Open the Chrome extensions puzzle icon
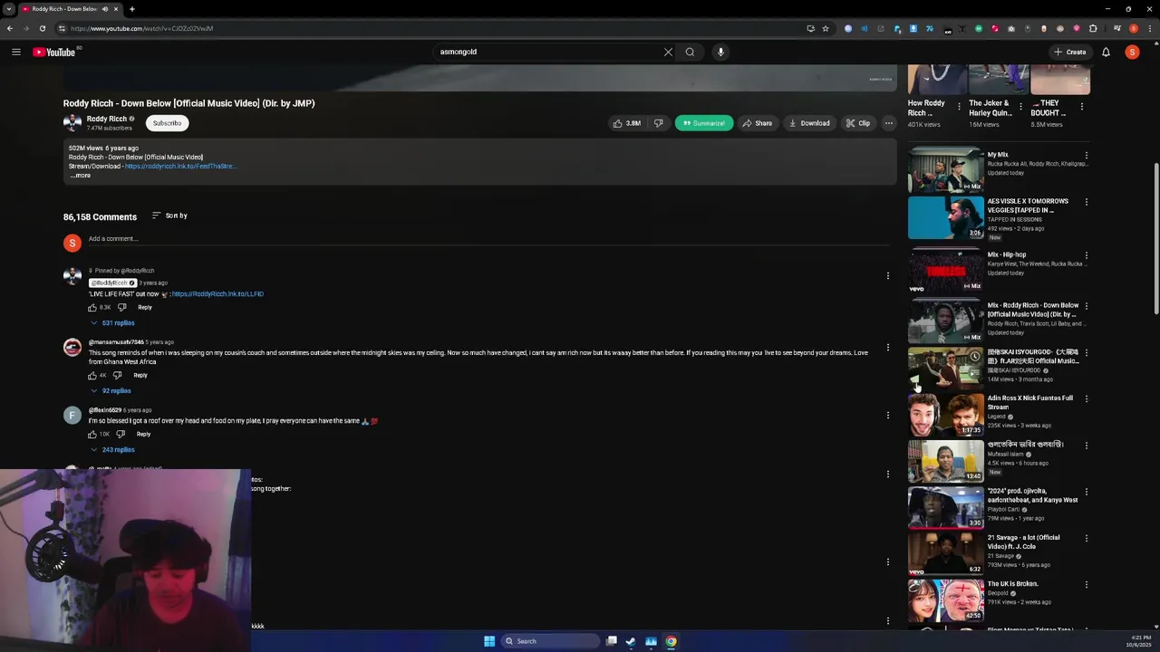 (1093, 28)
